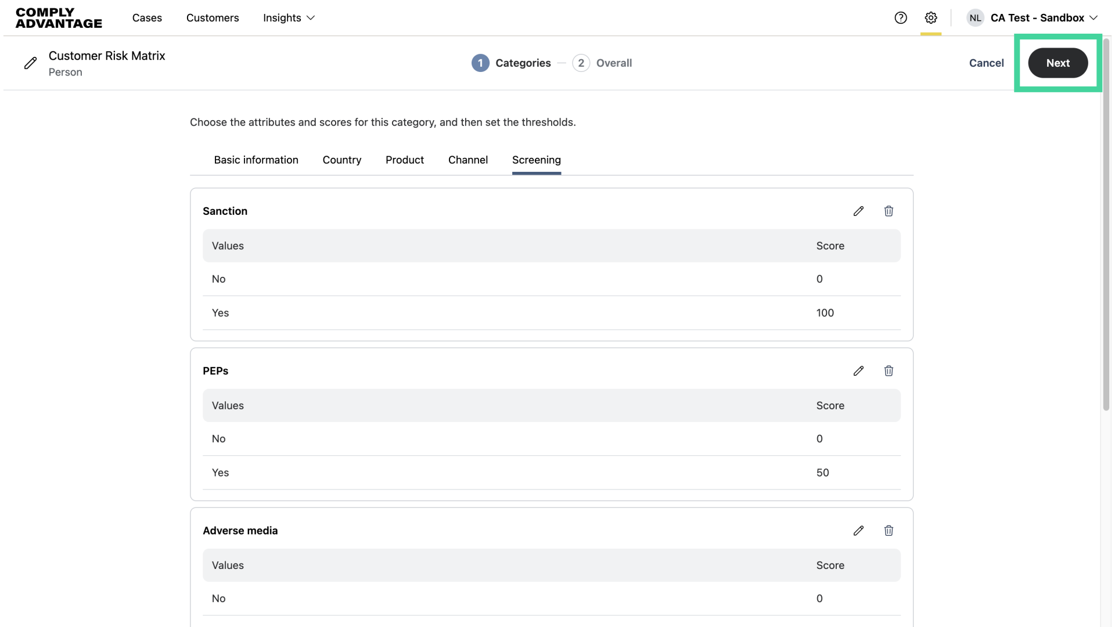Cancel the risk matrix editing
The height and width of the screenshot is (627, 1115).
[x=986, y=63]
